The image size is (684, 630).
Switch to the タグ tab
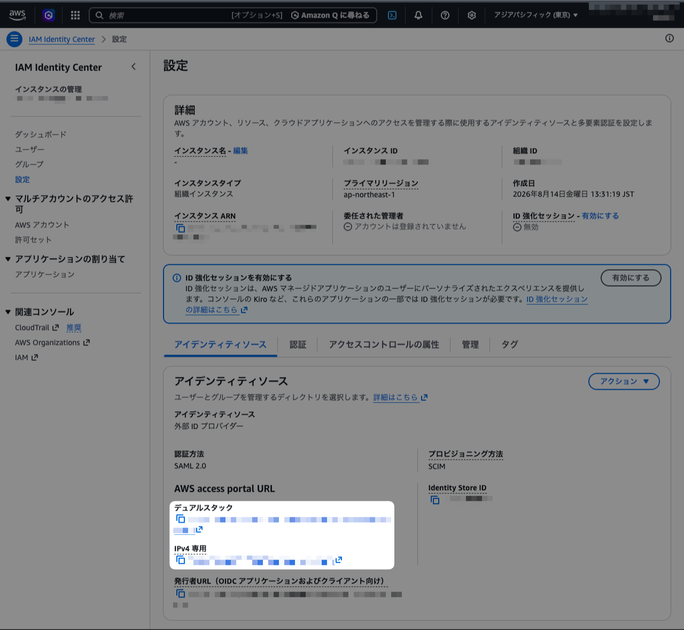point(510,344)
